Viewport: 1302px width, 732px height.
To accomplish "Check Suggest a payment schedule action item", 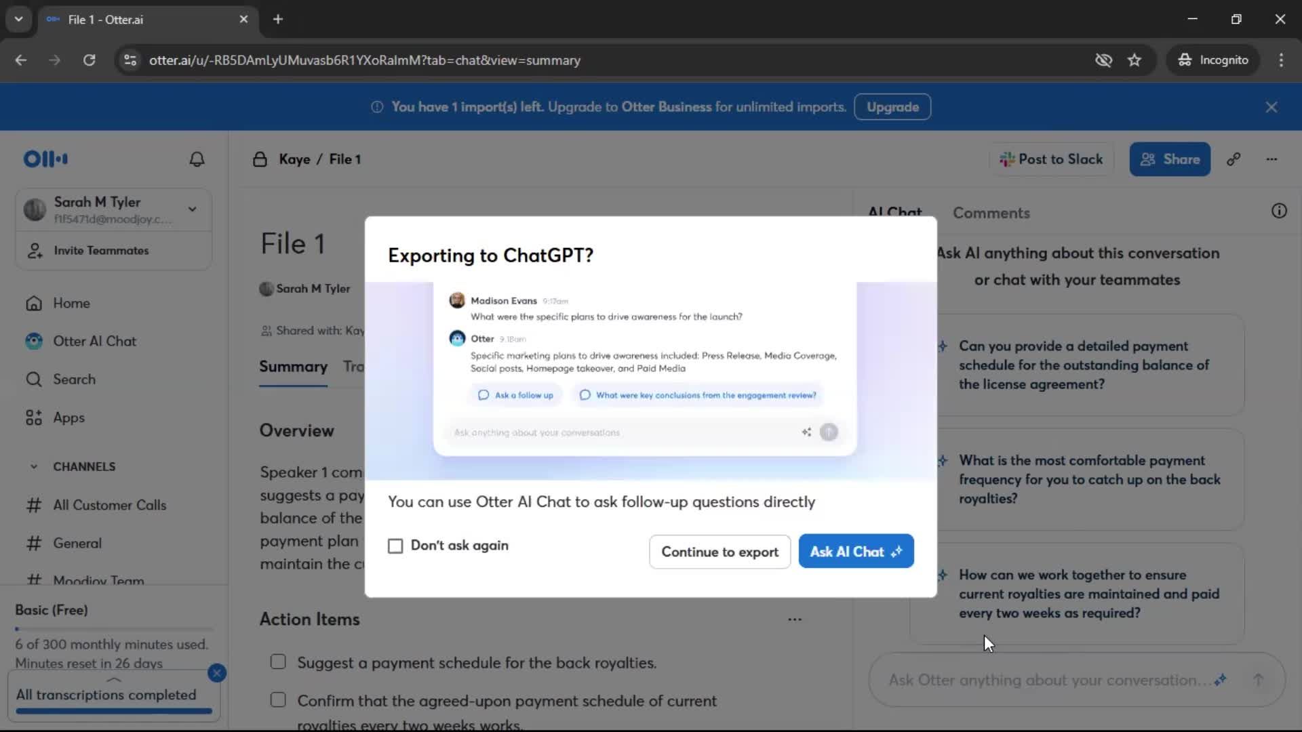I will tap(278, 662).
